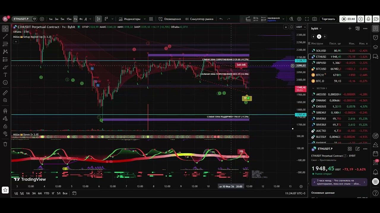The width and height of the screenshot is (380, 213).
Task: Select the ruler measure tool
Action: click(x=5, y=93)
